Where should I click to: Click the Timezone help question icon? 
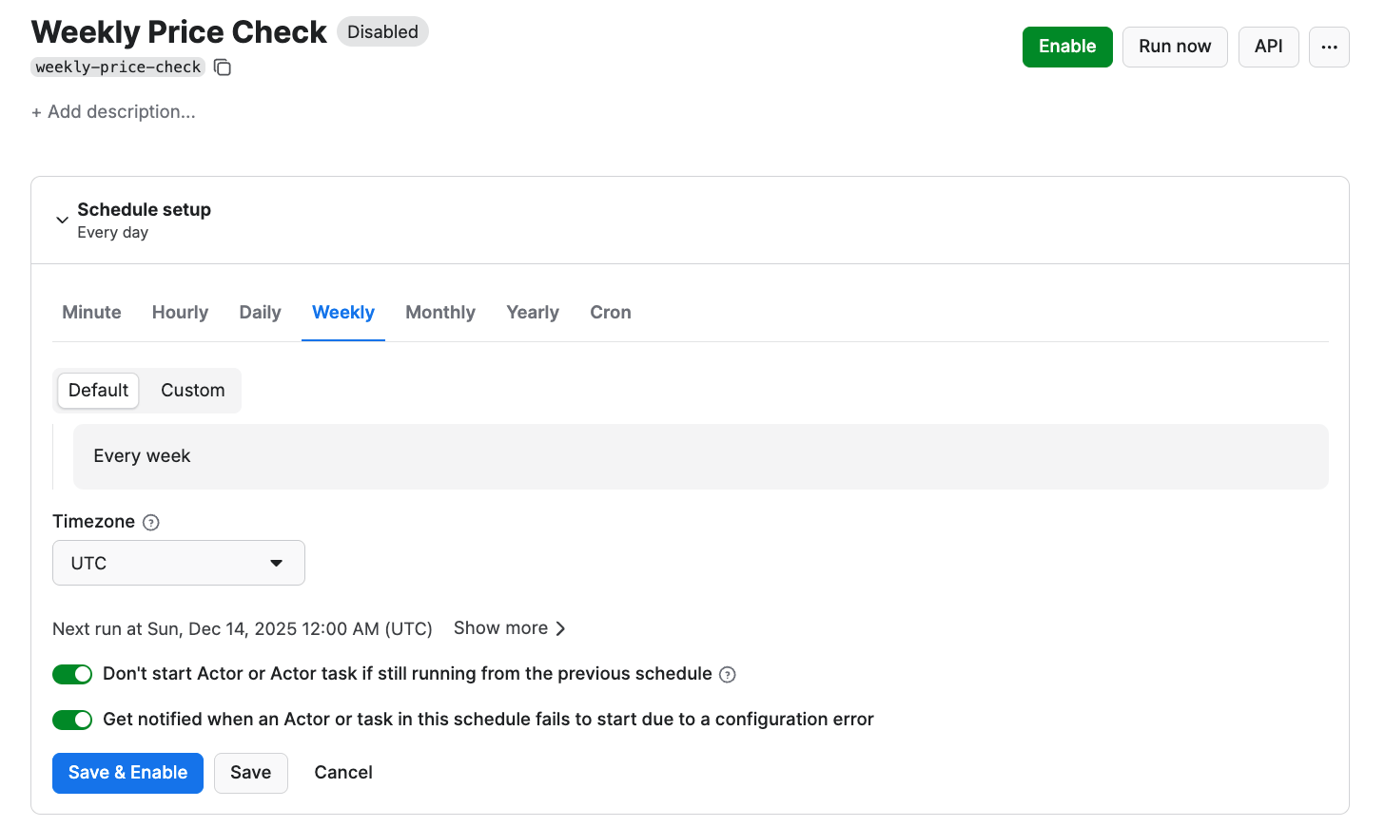coord(151,522)
